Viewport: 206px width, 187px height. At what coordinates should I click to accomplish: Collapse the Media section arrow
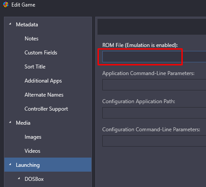[10, 122]
